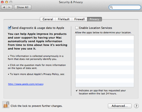
Task: Open help via the question mark button
Action: (x=136, y=106)
